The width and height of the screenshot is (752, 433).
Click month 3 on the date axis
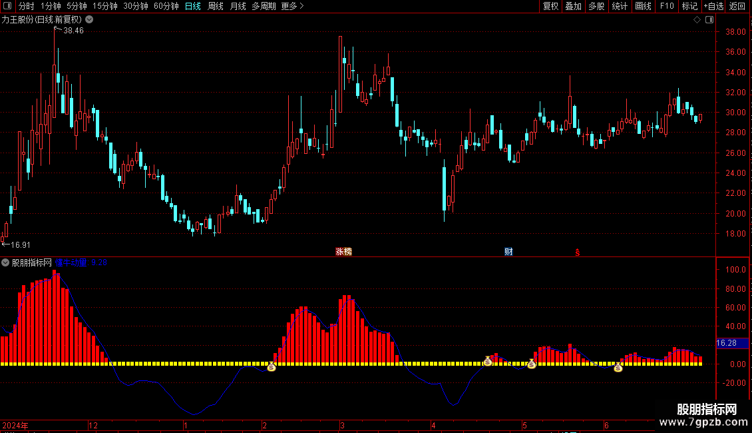(342, 425)
